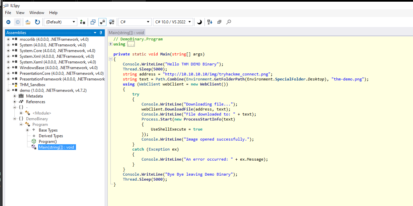
Task: Click the THM_Sandbox warning assembly icon
Action: pyautogui.click(x=15, y=85)
